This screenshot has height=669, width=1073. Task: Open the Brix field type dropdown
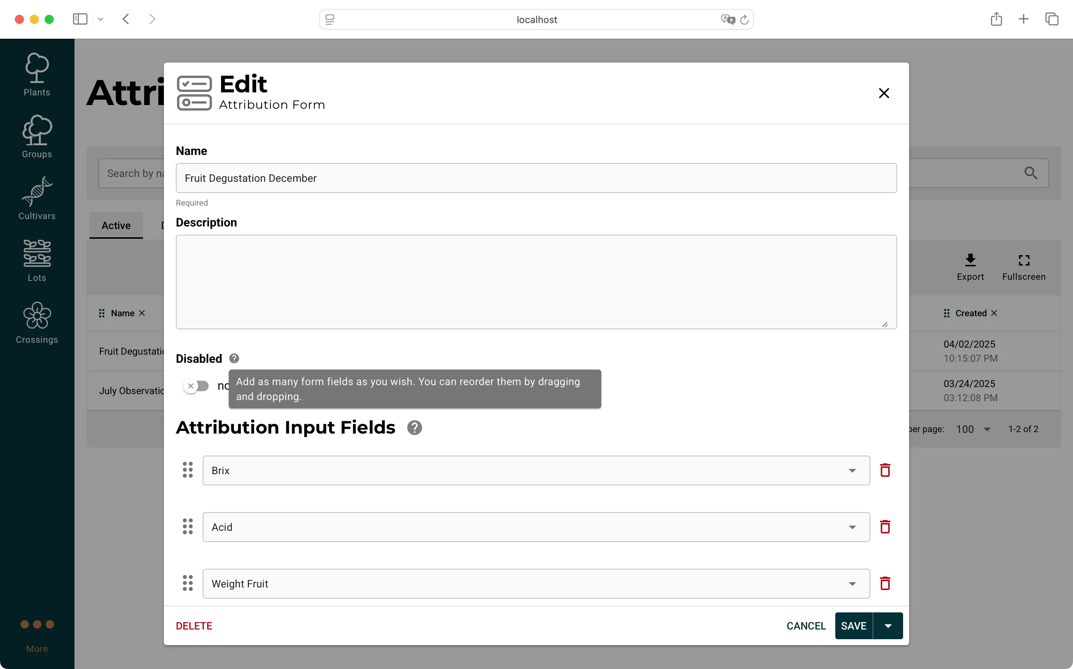852,470
